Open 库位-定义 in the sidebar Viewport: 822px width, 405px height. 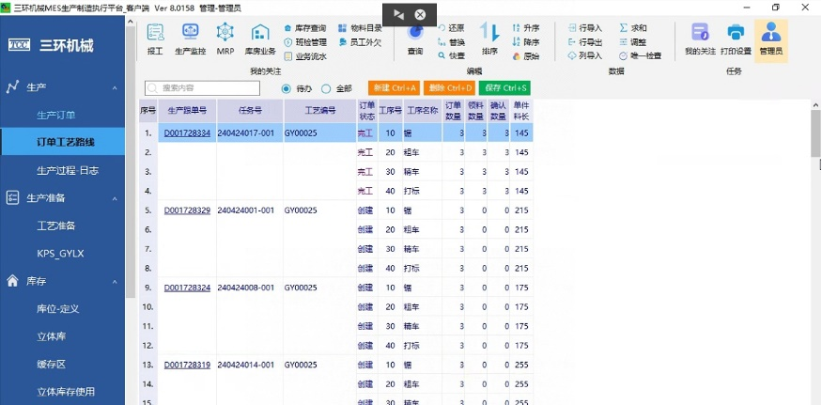[x=57, y=309]
